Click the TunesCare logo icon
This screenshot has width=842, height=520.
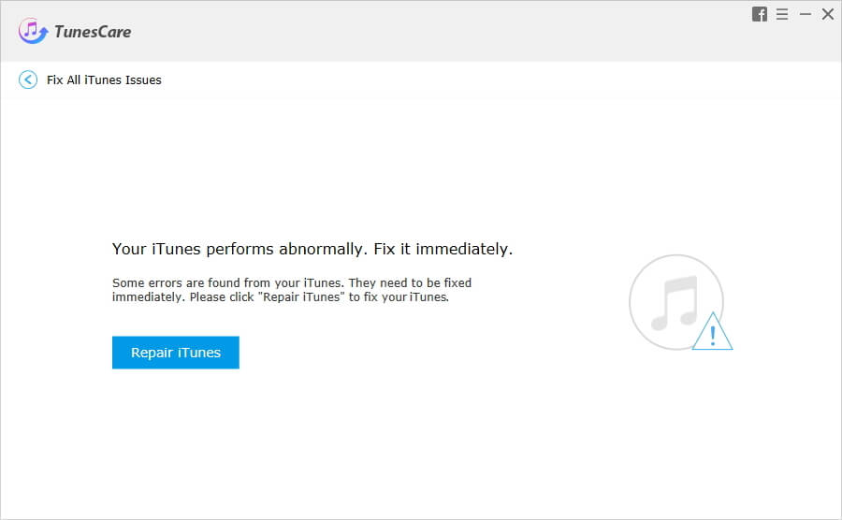[33, 31]
